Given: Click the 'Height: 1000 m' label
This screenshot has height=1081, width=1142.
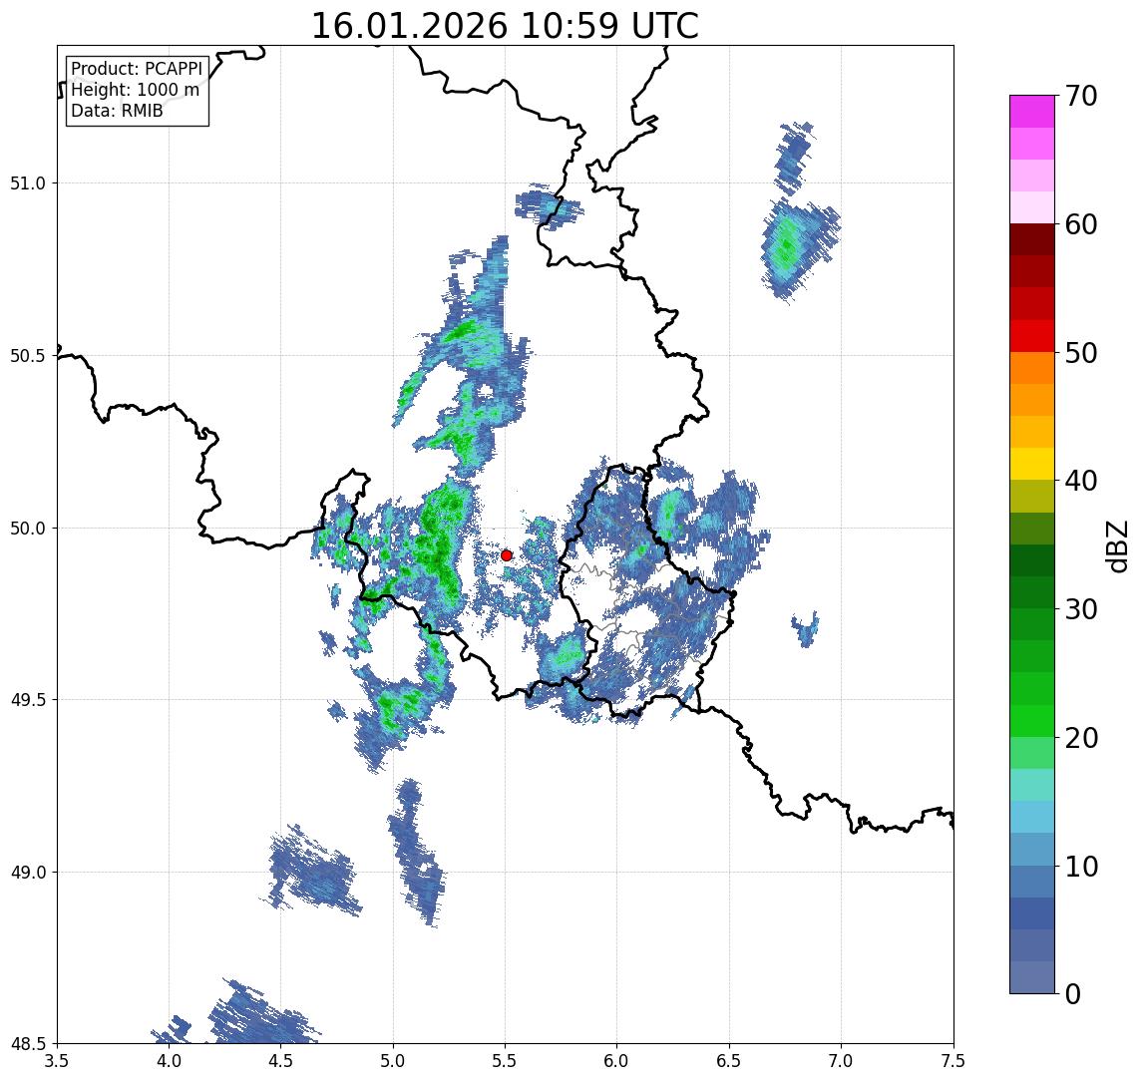Looking at the screenshot, I should click(135, 90).
